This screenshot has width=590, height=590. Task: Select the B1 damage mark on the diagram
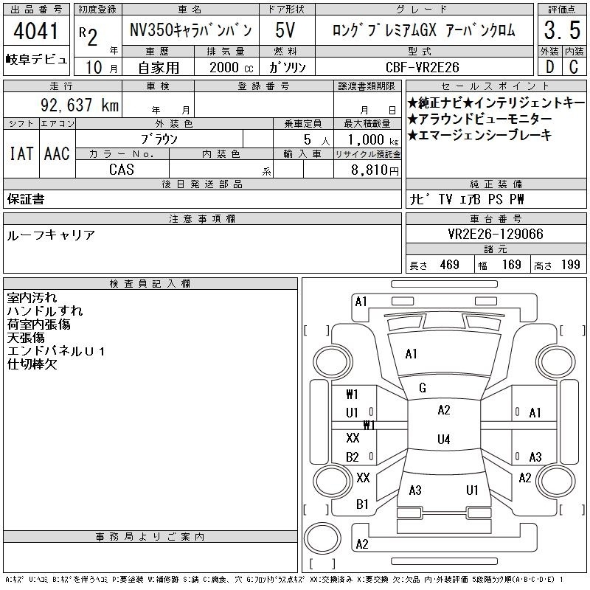tap(362, 504)
